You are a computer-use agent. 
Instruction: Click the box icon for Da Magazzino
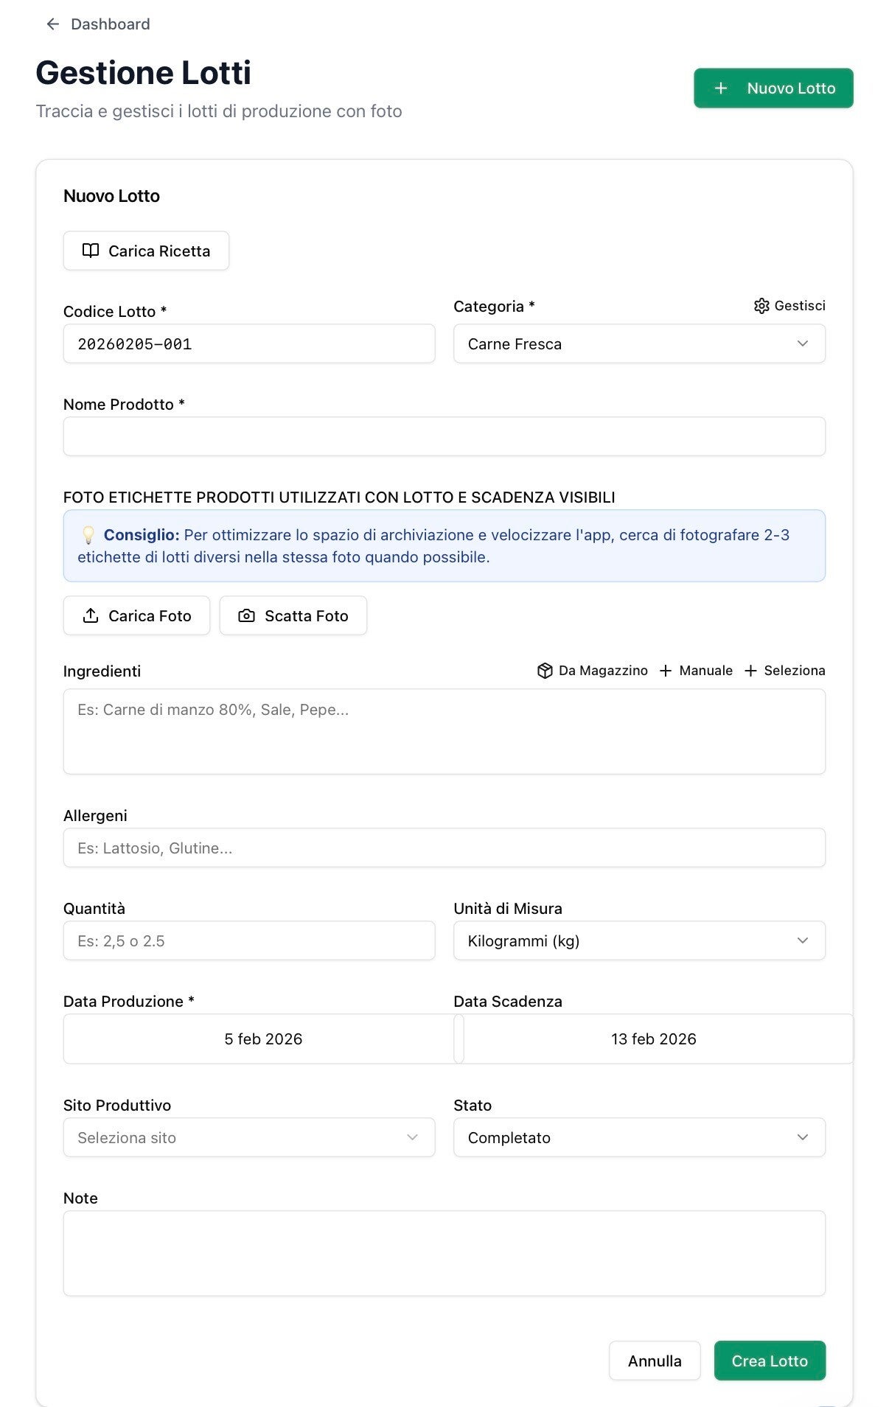(x=545, y=671)
